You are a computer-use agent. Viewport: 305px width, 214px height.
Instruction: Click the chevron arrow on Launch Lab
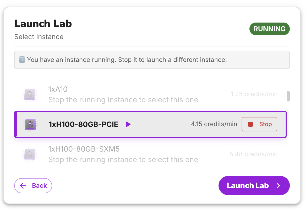[x=279, y=186]
